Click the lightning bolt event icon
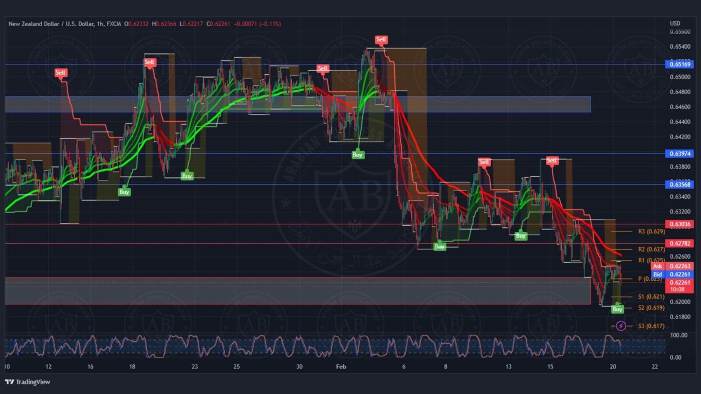 coord(621,326)
